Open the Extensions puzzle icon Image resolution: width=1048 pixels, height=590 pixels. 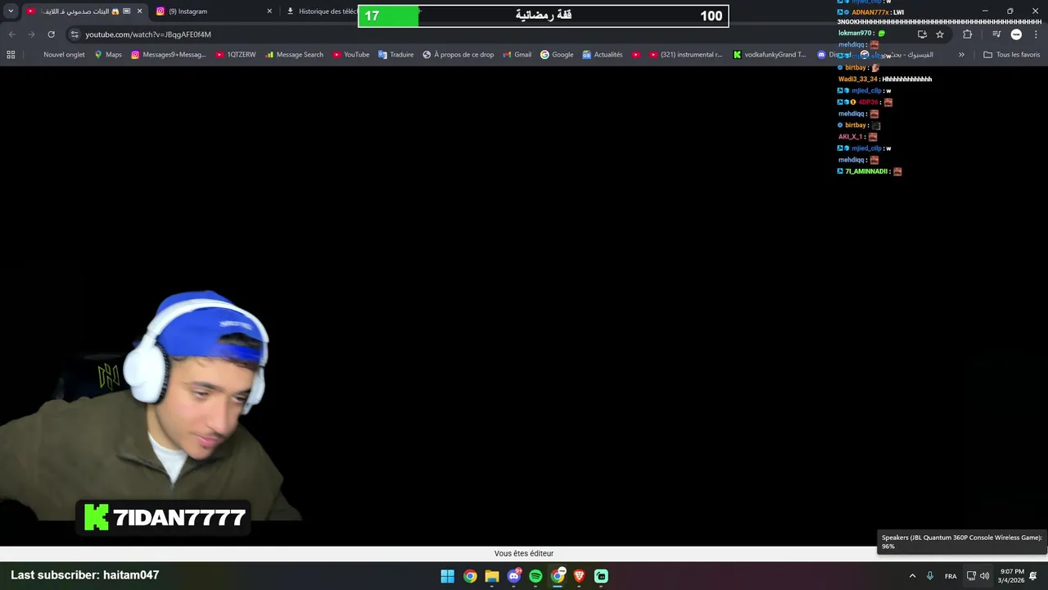click(x=967, y=34)
